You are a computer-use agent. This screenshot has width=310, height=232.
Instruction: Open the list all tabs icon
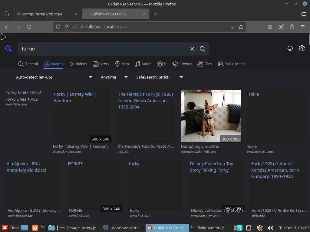coord(304,14)
